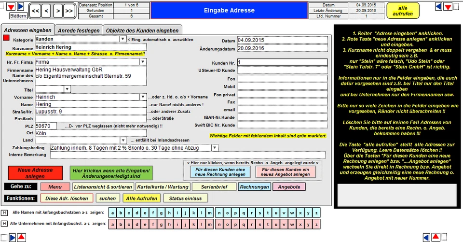Open the Kategorie dropdown
The height and width of the screenshot is (242, 463).
123,39
